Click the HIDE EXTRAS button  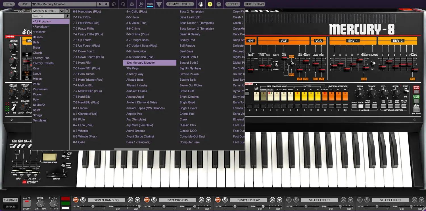point(254,4)
